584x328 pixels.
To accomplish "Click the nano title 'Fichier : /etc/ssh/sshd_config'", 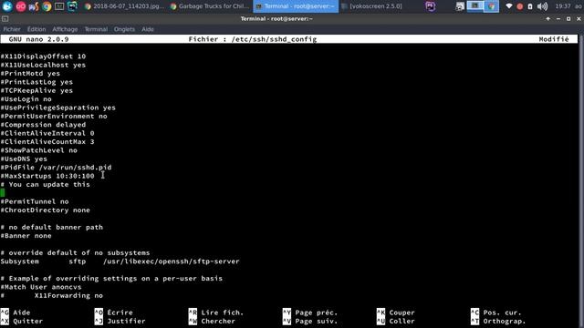I will 253,39.
